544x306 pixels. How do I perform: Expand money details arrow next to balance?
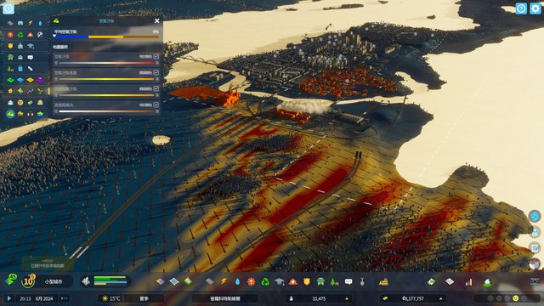pyautogui.click(x=440, y=298)
